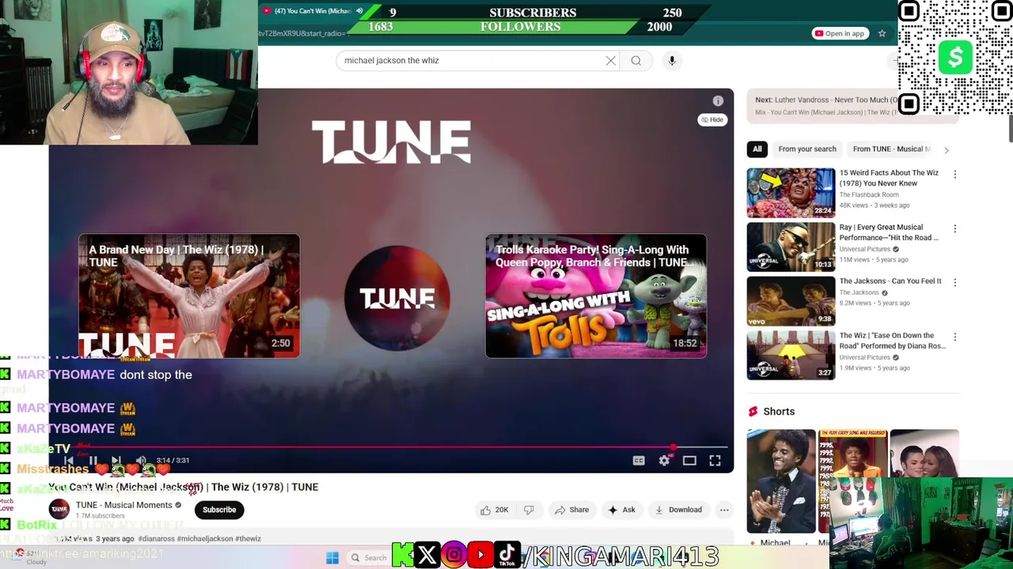Hide the end screen suggestions
The height and width of the screenshot is (569, 1013).
tap(712, 119)
